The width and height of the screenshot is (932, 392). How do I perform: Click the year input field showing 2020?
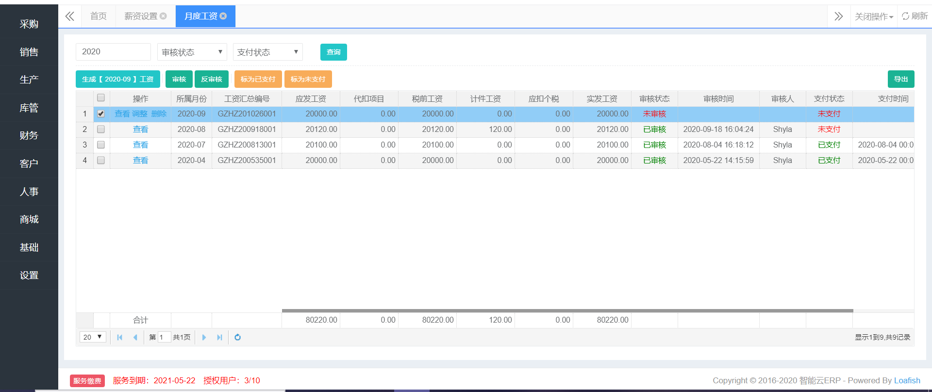[113, 52]
